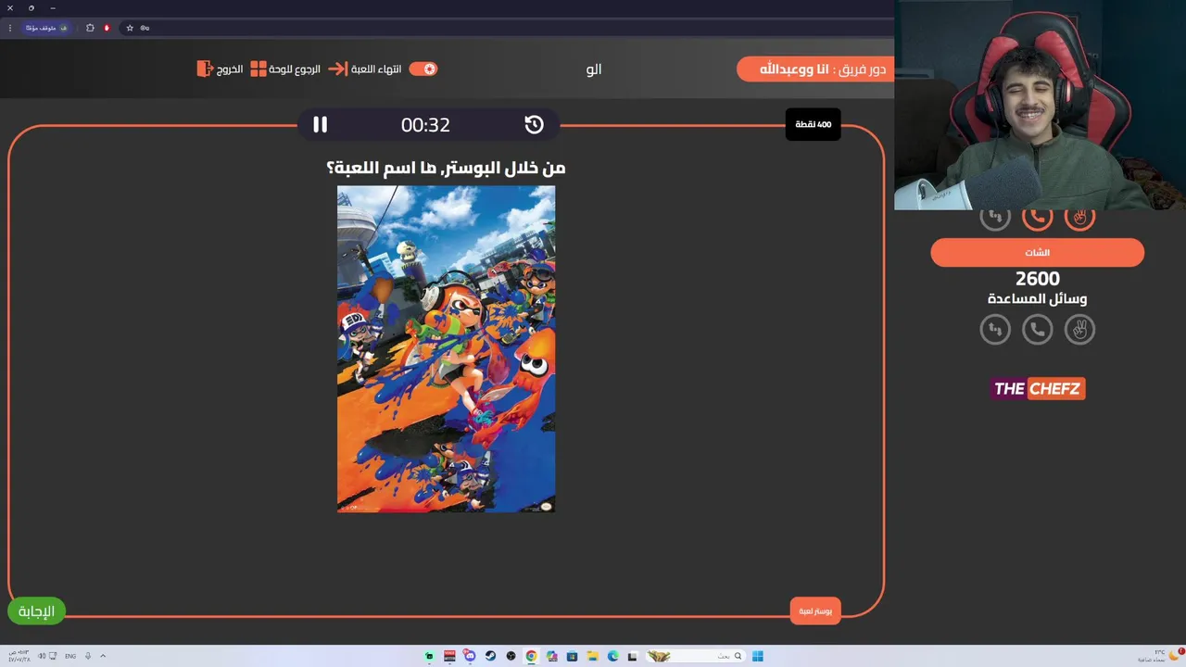Open the Windows Start button
The height and width of the screenshot is (667, 1186).
tap(758, 656)
